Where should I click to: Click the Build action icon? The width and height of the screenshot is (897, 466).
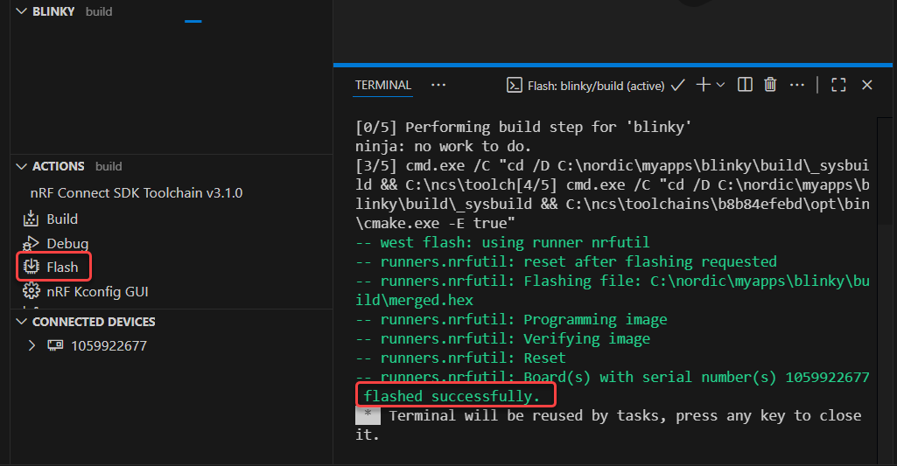[32, 219]
